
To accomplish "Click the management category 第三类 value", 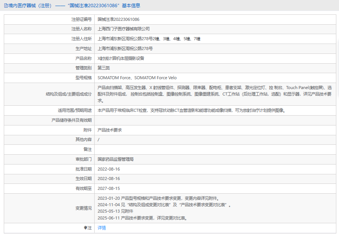I will (x=104, y=68).
